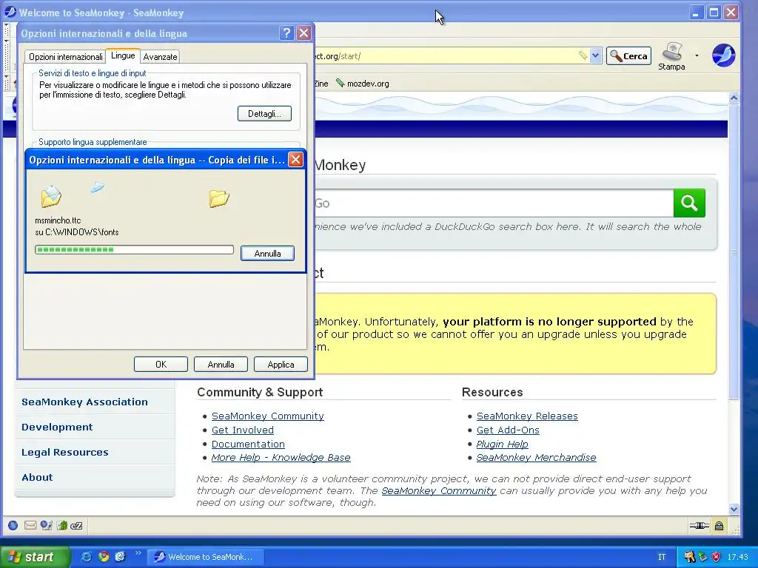Click the help question mark of the Opzioni dialog

286,33
